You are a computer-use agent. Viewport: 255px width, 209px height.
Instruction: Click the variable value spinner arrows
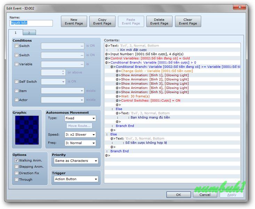click(x=63, y=72)
